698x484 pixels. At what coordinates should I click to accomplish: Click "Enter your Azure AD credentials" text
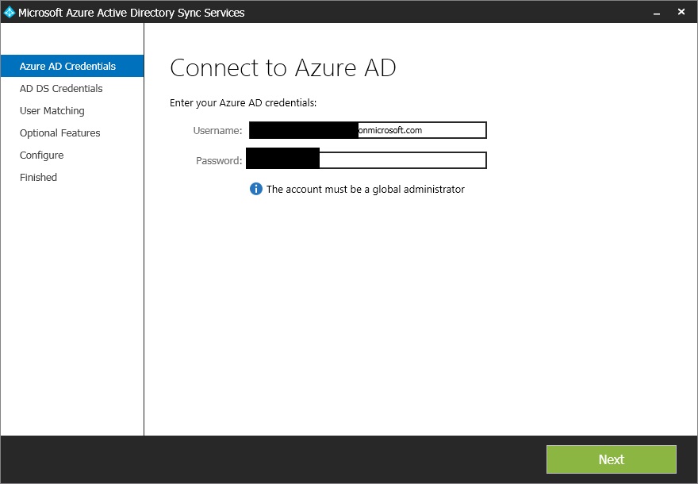pos(244,103)
